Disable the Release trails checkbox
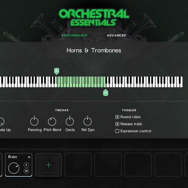 [x=117, y=124]
